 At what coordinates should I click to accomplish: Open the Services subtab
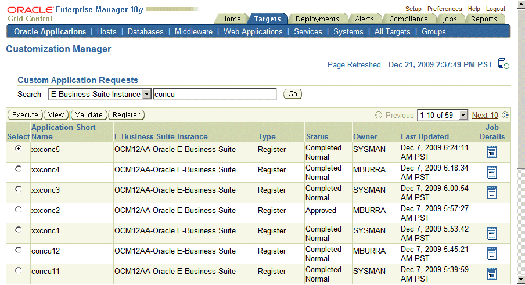(x=308, y=32)
